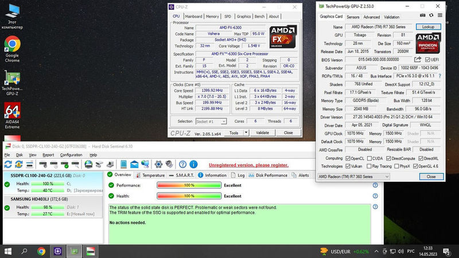459x258 pixels.
Task: Click the Lookup button in GPU-Z
Action: [x=428, y=27]
